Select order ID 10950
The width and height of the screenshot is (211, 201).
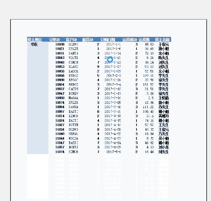60,98
